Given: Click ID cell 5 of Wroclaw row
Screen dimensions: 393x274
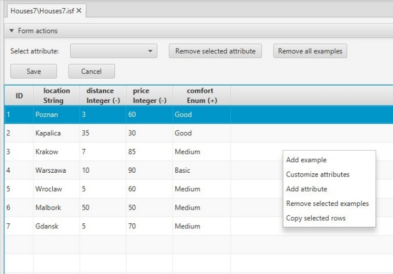Looking at the screenshot, I should (x=19, y=189).
